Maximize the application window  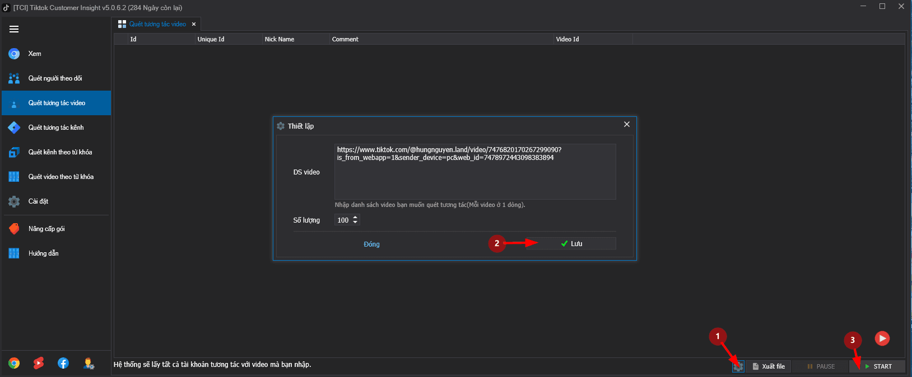coord(882,6)
